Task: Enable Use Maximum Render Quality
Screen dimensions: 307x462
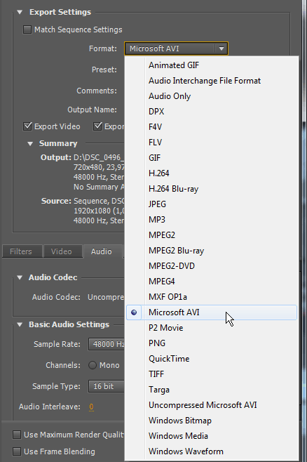Action: coord(17,435)
